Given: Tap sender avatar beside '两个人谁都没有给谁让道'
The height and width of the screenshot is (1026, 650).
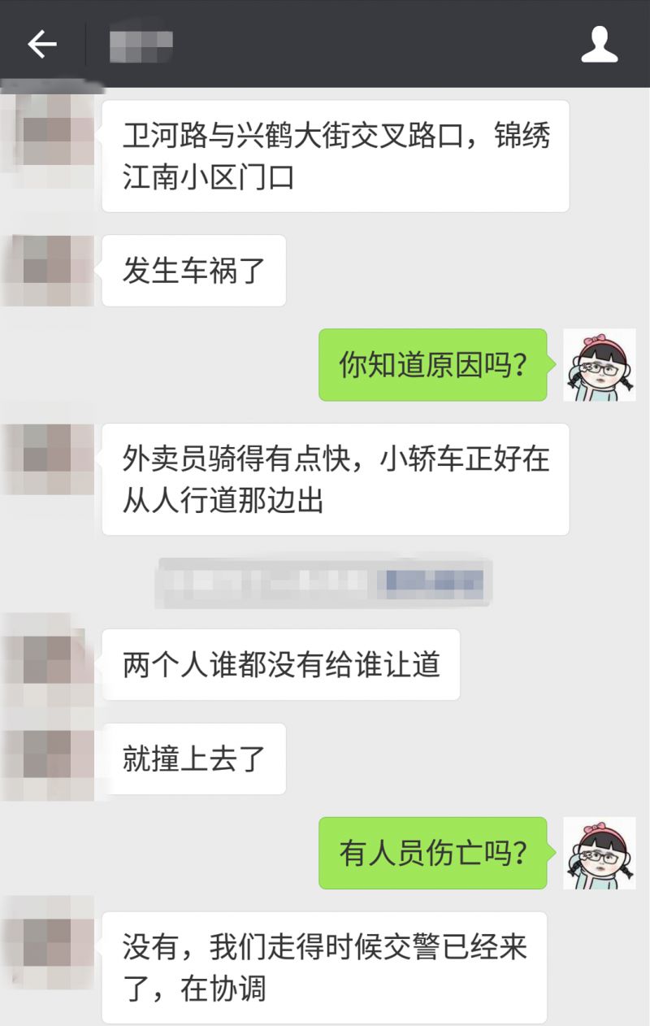Looking at the screenshot, I should [47, 664].
